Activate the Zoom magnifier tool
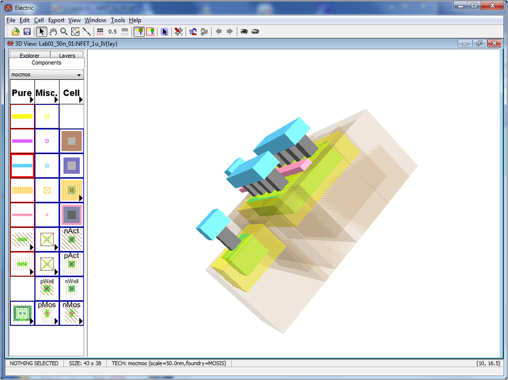This screenshot has width=508, height=380. tap(64, 31)
